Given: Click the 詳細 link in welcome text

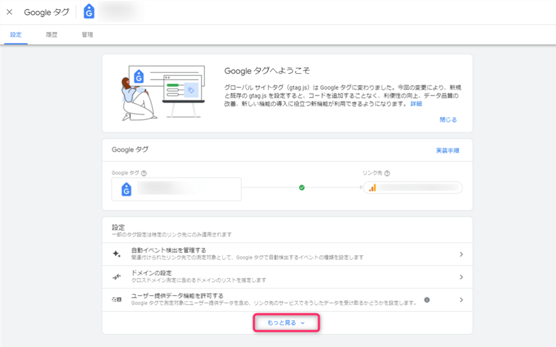Looking at the screenshot, I should 416,104.
